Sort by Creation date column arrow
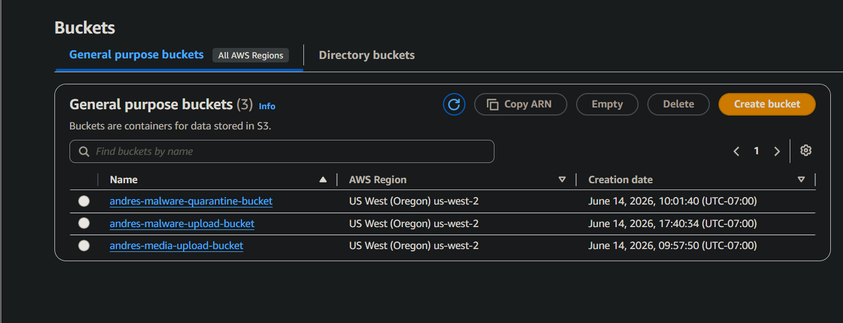The width and height of the screenshot is (843, 323). tap(801, 180)
